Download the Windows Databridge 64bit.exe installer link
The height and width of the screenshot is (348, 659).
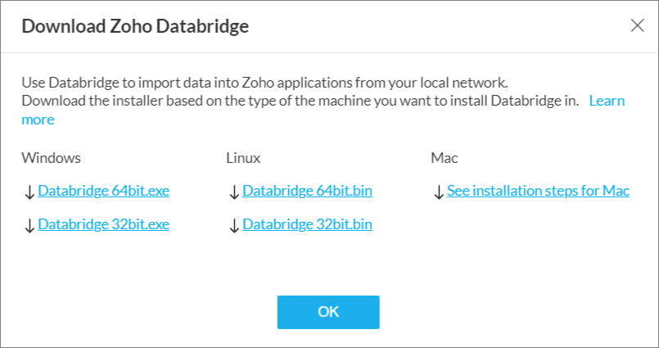(x=103, y=192)
